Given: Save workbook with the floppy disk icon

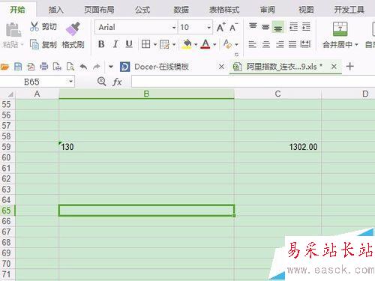Looking at the screenshot, I should (x=18, y=67).
